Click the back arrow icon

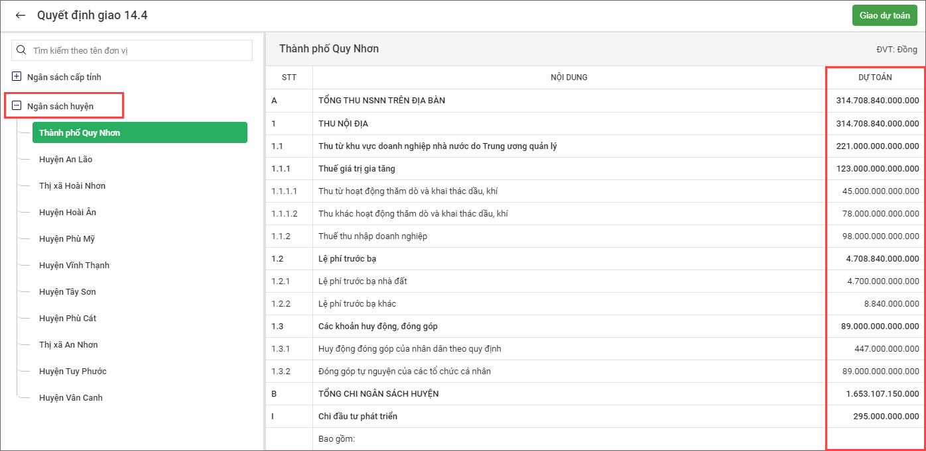coord(21,15)
